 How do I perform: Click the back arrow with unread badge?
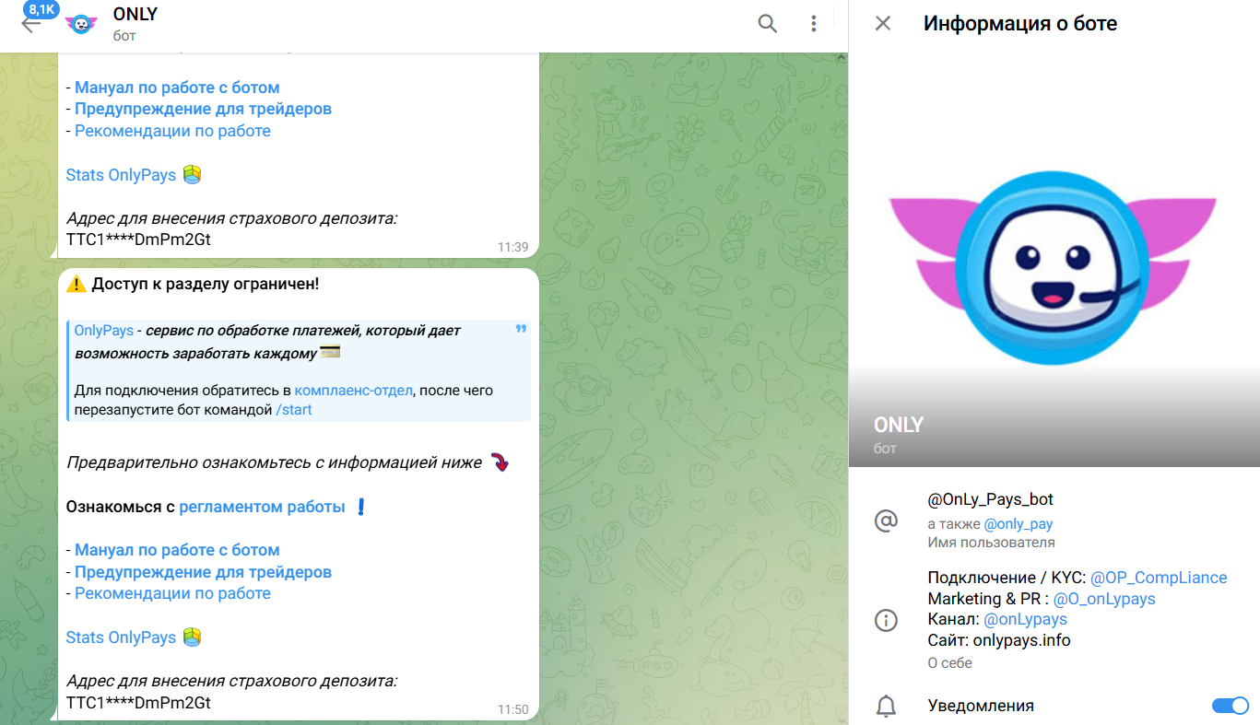[x=31, y=22]
